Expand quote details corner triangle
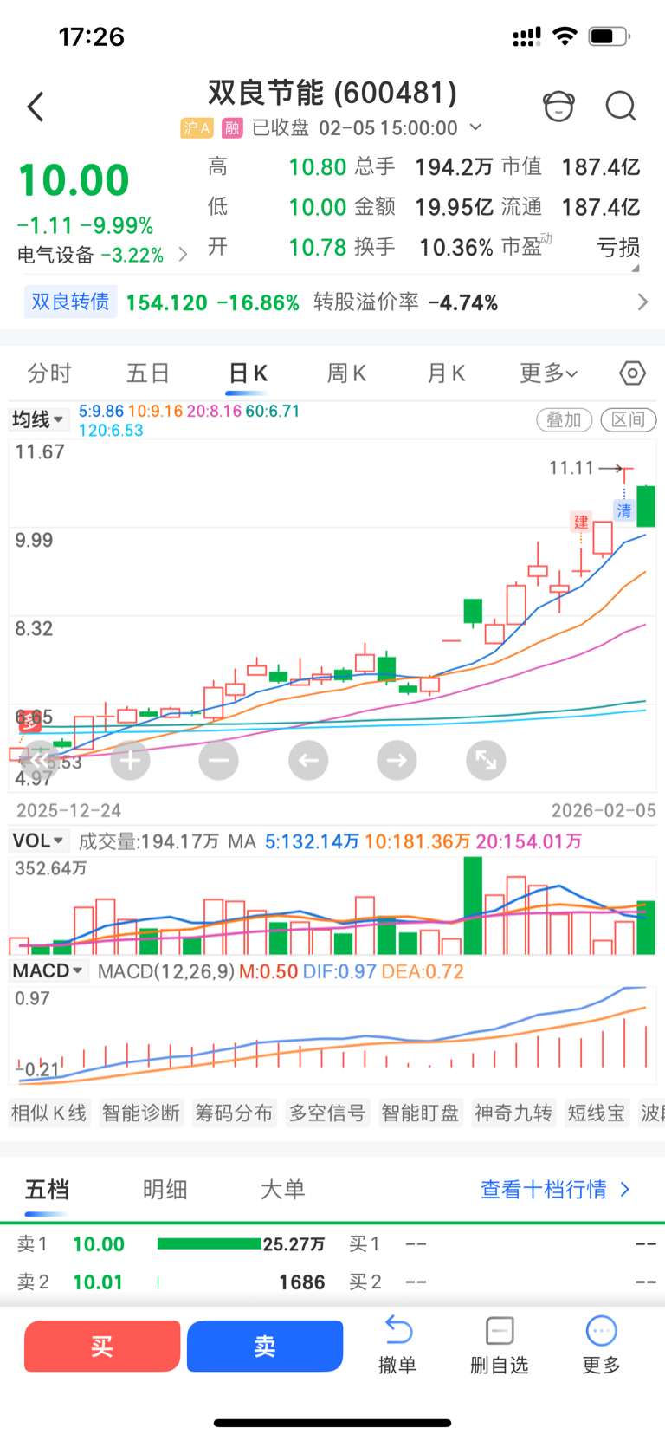 (636, 269)
